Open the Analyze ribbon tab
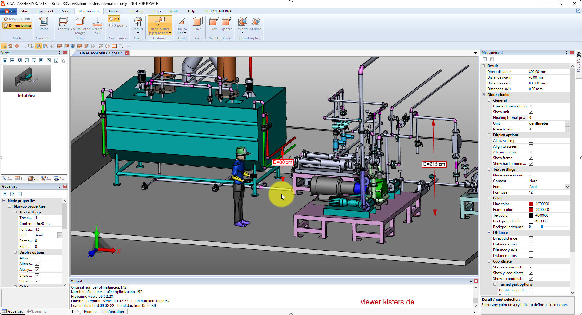The height and width of the screenshot is (315, 582). [x=114, y=11]
